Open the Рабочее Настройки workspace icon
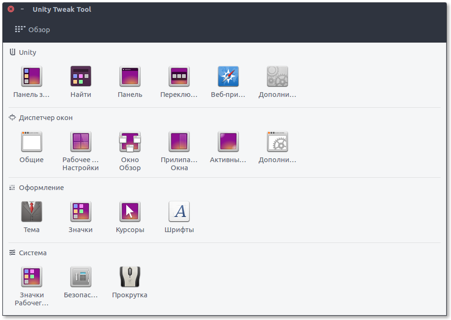This screenshot has width=451, height=320. pos(81,141)
